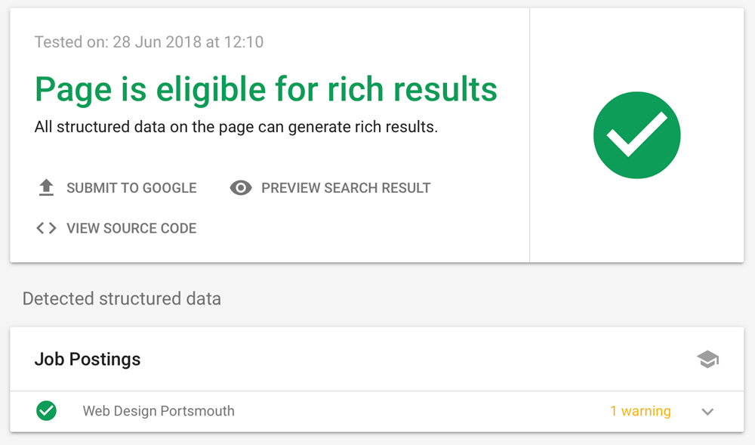Click the All structured data description text
This screenshot has width=755, height=445.
tap(236, 127)
